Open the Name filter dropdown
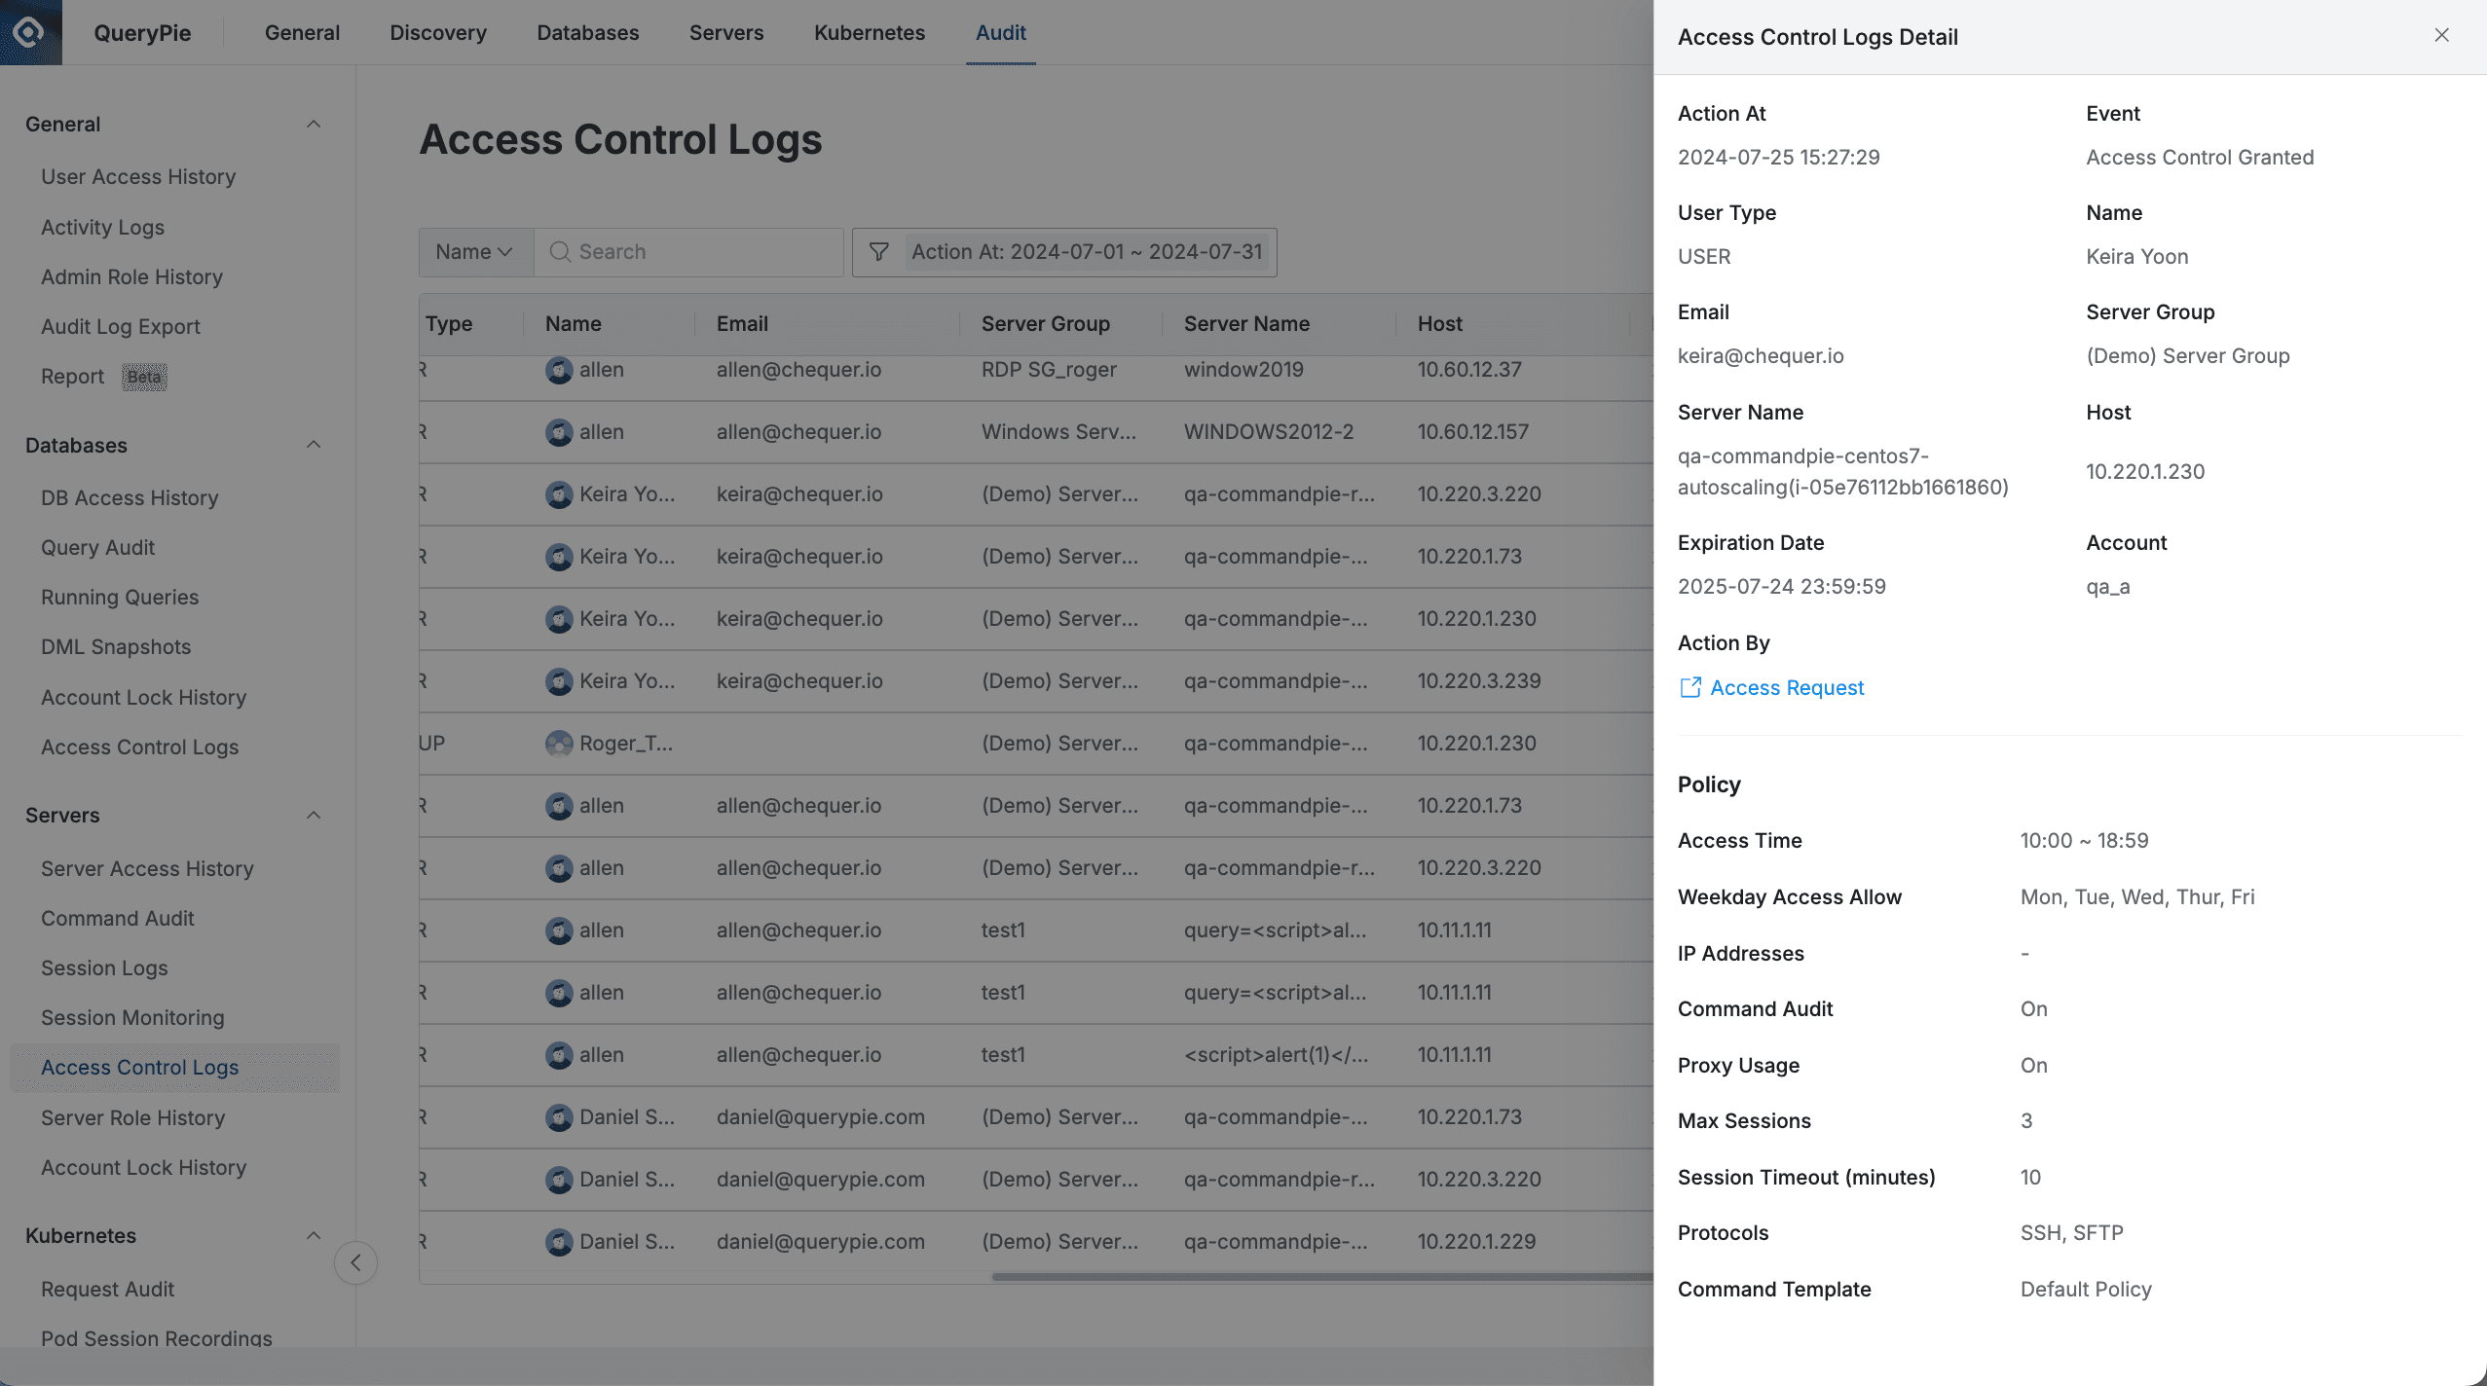The width and height of the screenshot is (2487, 1386). pyautogui.click(x=473, y=251)
